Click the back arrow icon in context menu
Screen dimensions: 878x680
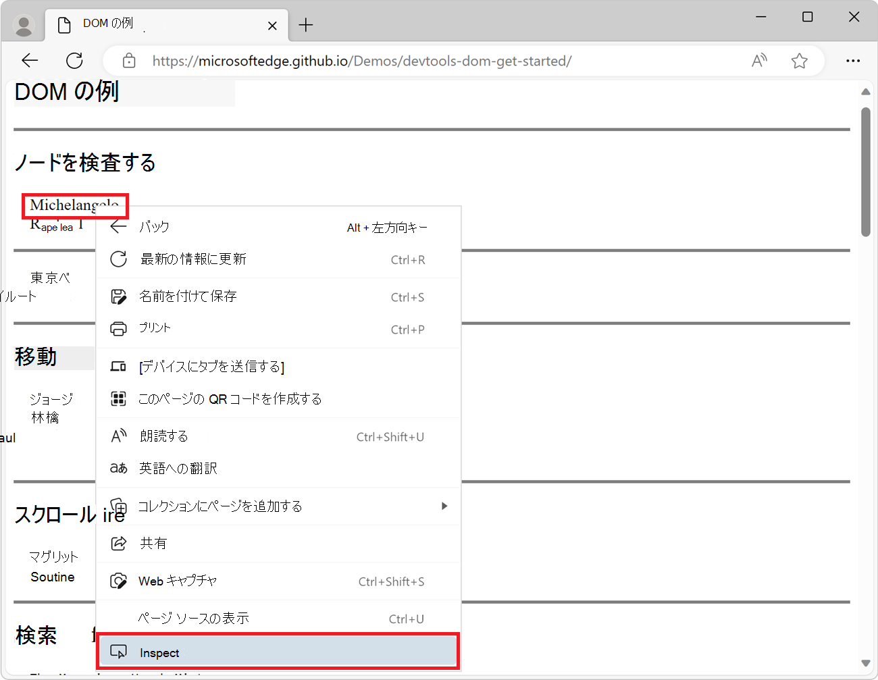[x=119, y=227]
